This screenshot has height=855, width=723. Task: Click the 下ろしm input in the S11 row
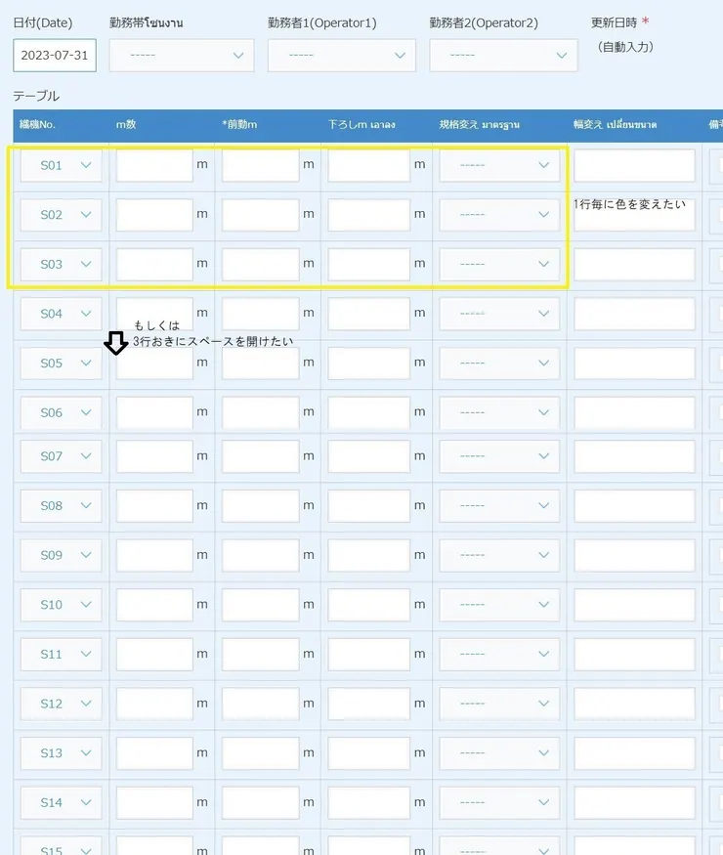[x=368, y=654]
